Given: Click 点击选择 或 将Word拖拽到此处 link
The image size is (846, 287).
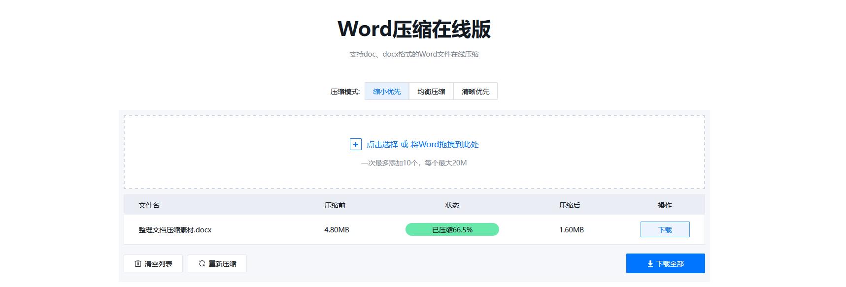Looking at the screenshot, I should tap(422, 144).
